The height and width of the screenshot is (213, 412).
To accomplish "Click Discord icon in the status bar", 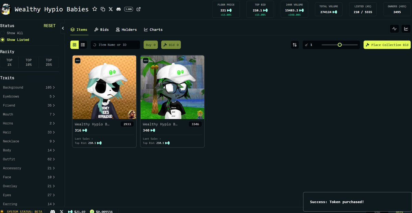I will pyautogui.click(x=53, y=212).
